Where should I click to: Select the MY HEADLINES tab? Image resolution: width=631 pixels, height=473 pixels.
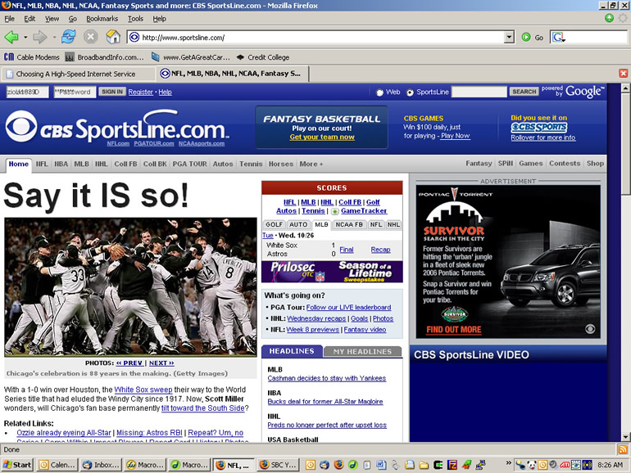click(362, 352)
